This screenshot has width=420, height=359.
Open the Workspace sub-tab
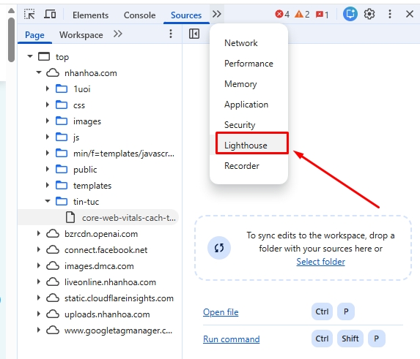81,35
